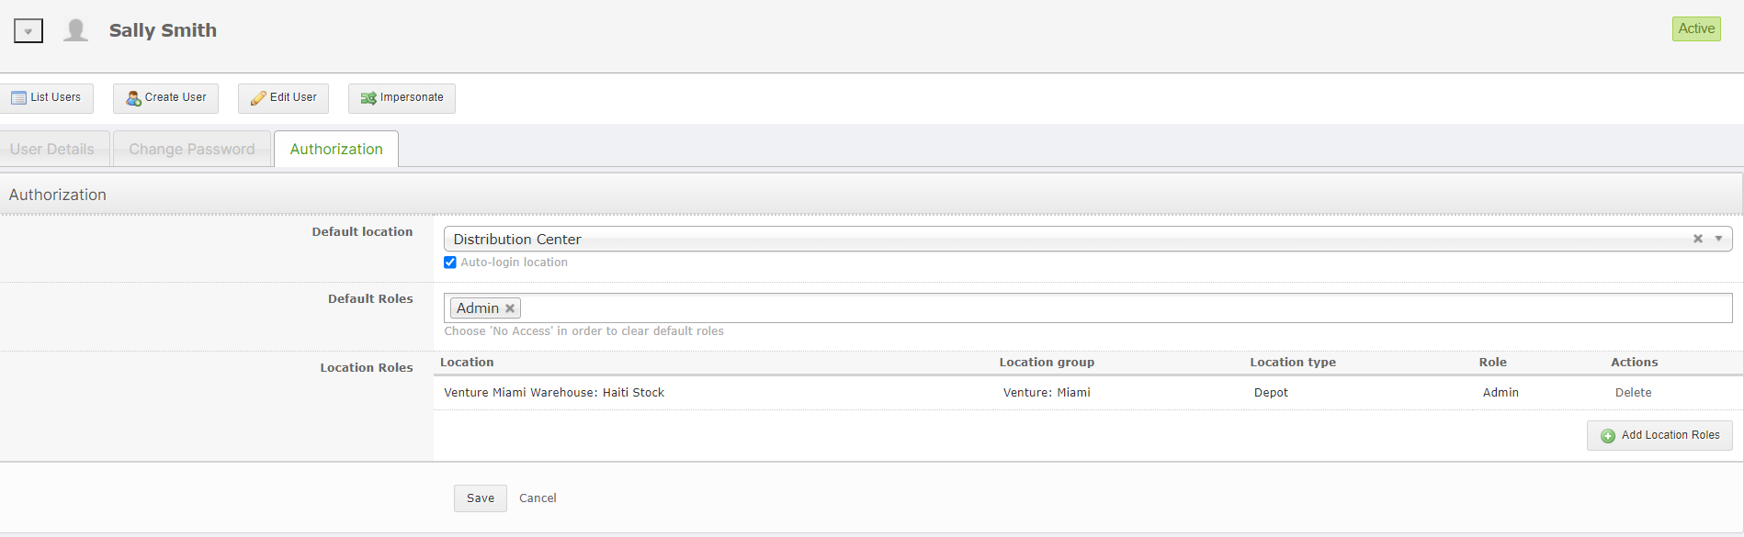1744x537 pixels.
Task: Click the Distribution Center location field
Action: click(x=1088, y=239)
